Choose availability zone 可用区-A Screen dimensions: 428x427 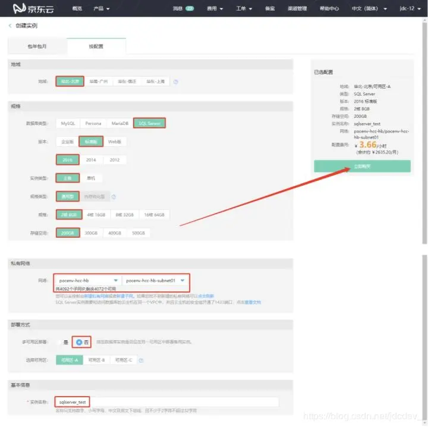70,360
